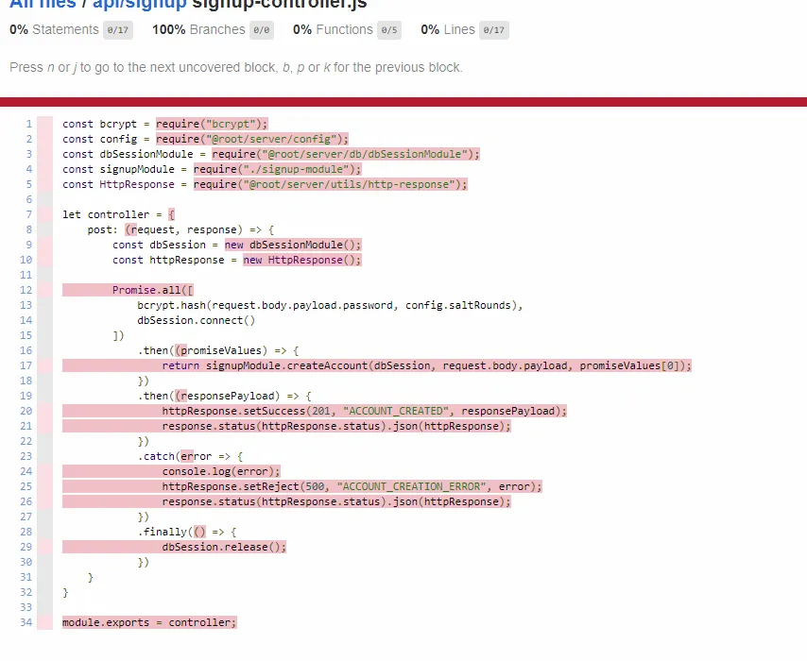807x661 pixels.
Task: Click the .catch(error => line
Action: pos(190,456)
